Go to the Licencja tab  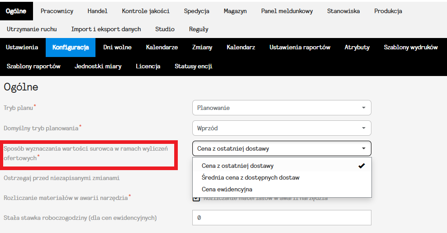[x=148, y=66]
